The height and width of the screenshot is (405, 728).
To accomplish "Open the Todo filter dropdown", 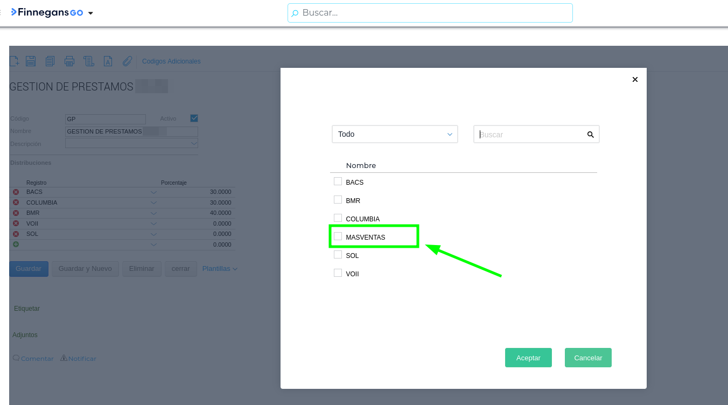I will [395, 134].
